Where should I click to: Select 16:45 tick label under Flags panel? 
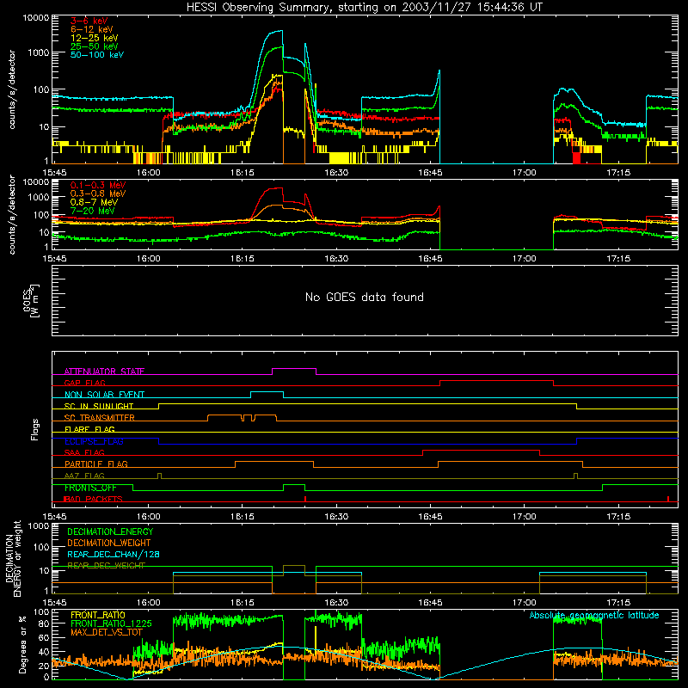[431, 517]
